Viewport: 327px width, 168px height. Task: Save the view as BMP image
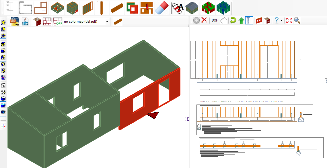pyautogui.click(x=25, y=22)
